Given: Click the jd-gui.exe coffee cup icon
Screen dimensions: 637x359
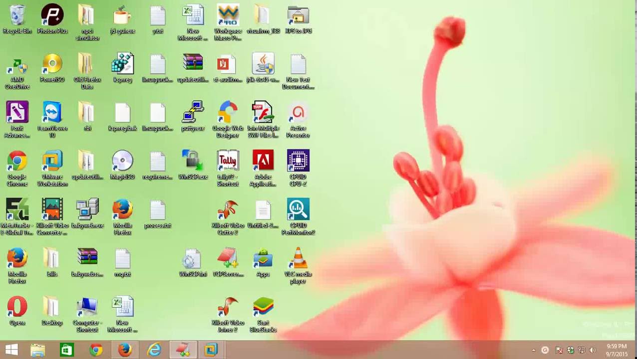Looking at the screenshot, I should [122, 15].
